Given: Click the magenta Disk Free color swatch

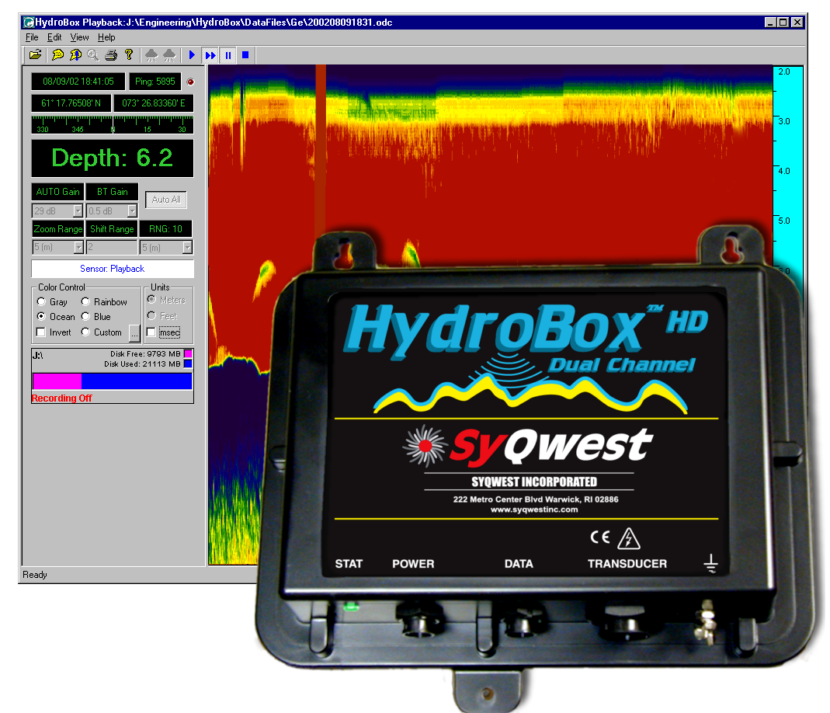Looking at the screenshot, I should tap(188, 353).
